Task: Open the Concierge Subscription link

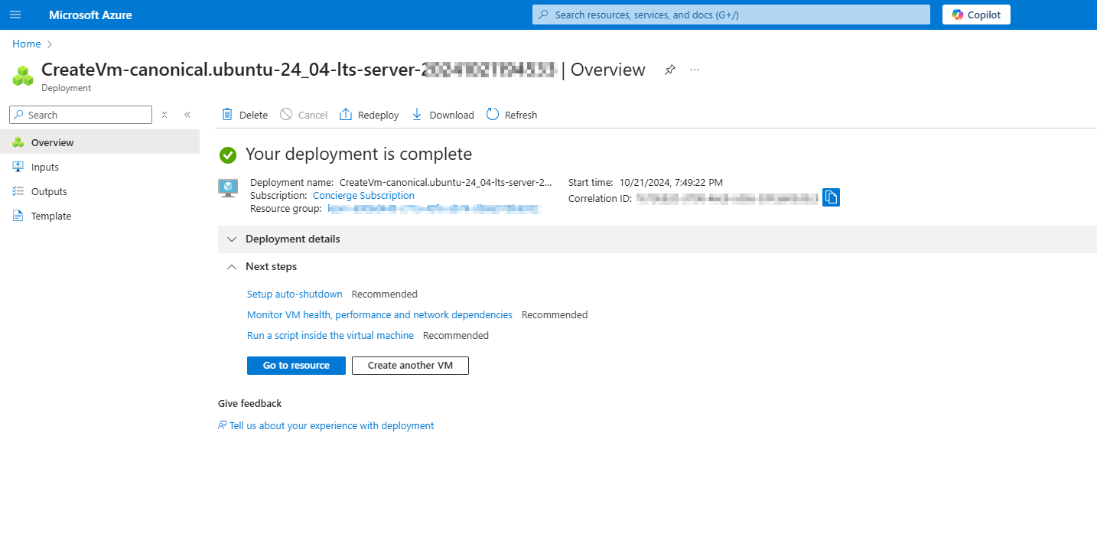Action: pyautogui.click(x=363, y=195)
